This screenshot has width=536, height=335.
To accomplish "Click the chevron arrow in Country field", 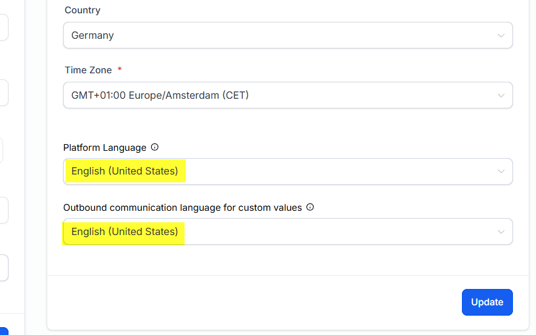I will click(501, 36).
